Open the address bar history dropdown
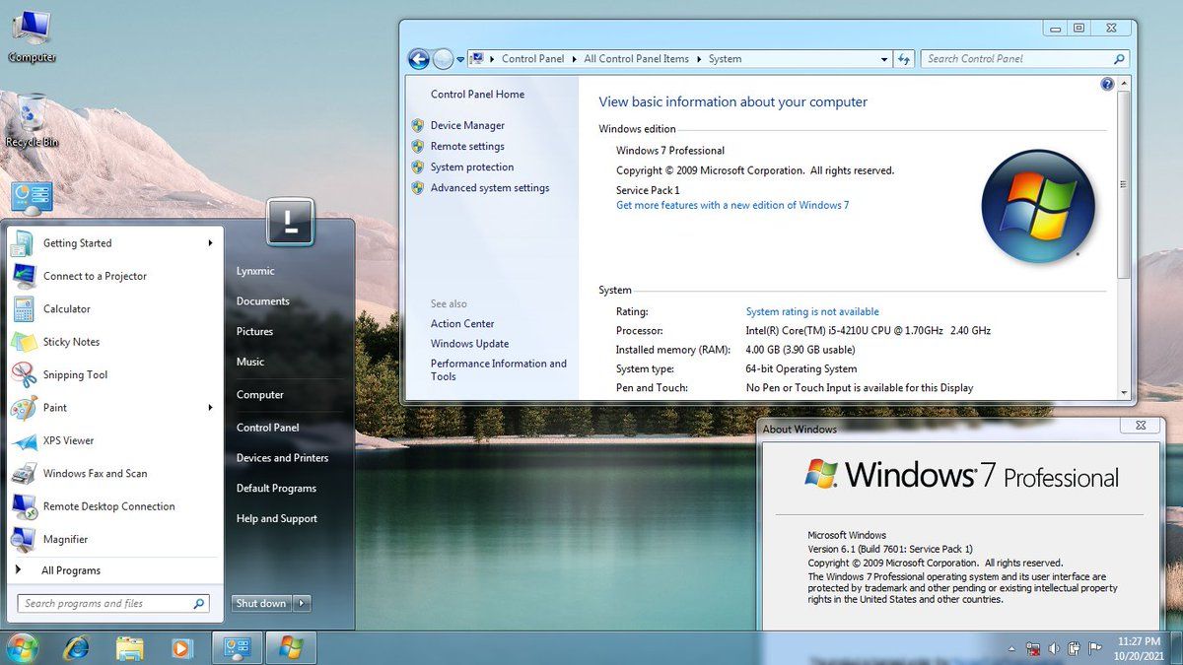The width and height of the screenshot is (1183, 665). 884,59
